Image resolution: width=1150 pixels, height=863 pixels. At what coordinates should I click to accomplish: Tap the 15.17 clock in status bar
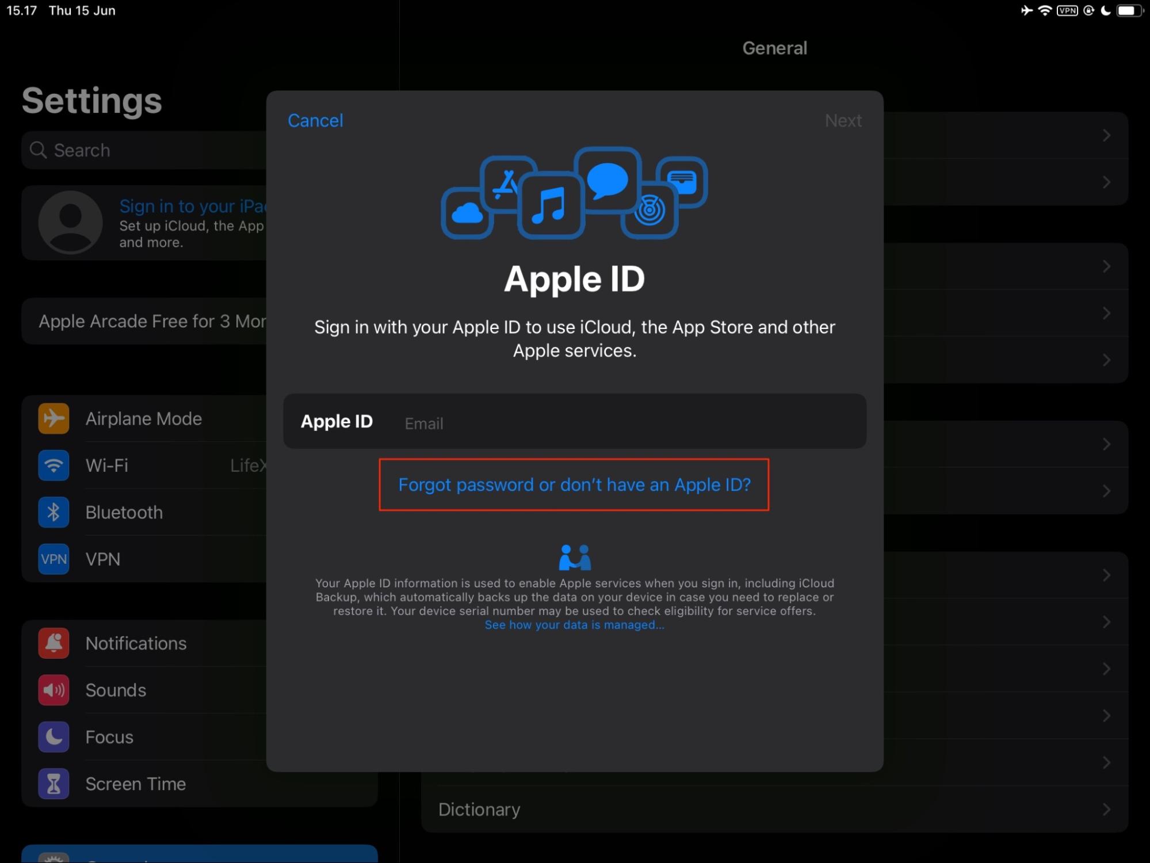(x=21, y=10)
